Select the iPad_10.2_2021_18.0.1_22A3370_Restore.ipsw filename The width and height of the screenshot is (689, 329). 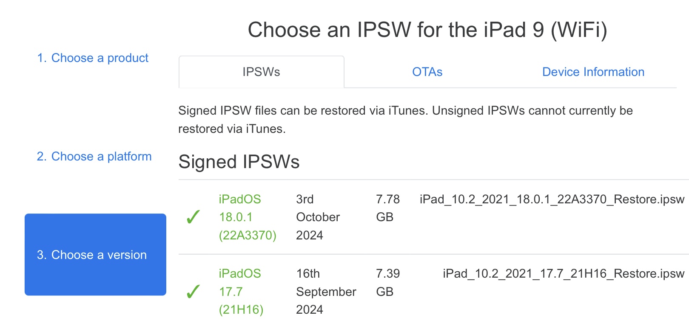pos(552,199)
